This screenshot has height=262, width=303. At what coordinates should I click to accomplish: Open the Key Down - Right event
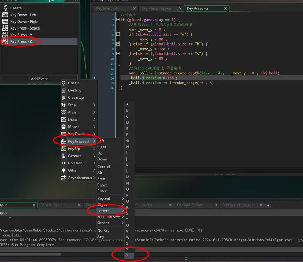(39, 21)
